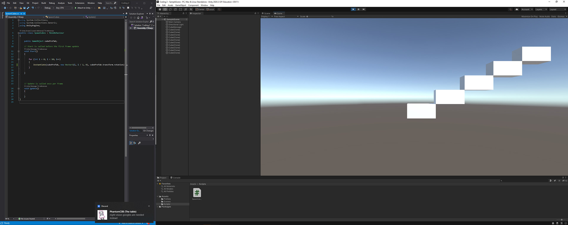568x225 pixels.
Task: Toggle Mute Audio in Game view
Action: (545, 17)
